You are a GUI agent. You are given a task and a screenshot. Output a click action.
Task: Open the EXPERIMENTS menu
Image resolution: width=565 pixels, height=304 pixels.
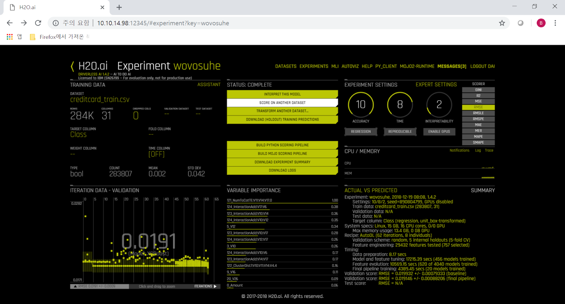pos(314,66)
